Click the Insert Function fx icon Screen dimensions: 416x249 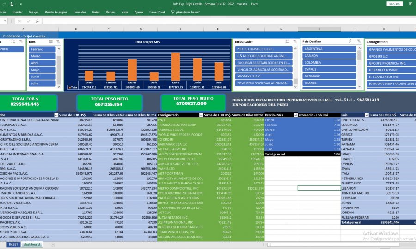pyautogui.click(x=37, y=21)
